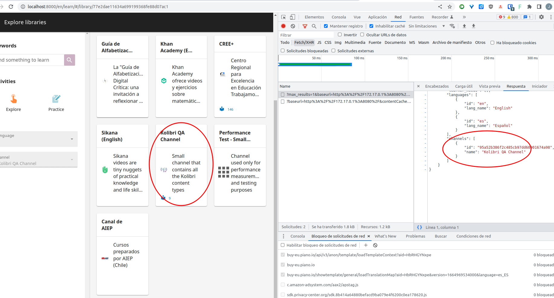Open the browser Extensions puzzle icon
This screenshot has width=554, height=298.
[530, 7]
